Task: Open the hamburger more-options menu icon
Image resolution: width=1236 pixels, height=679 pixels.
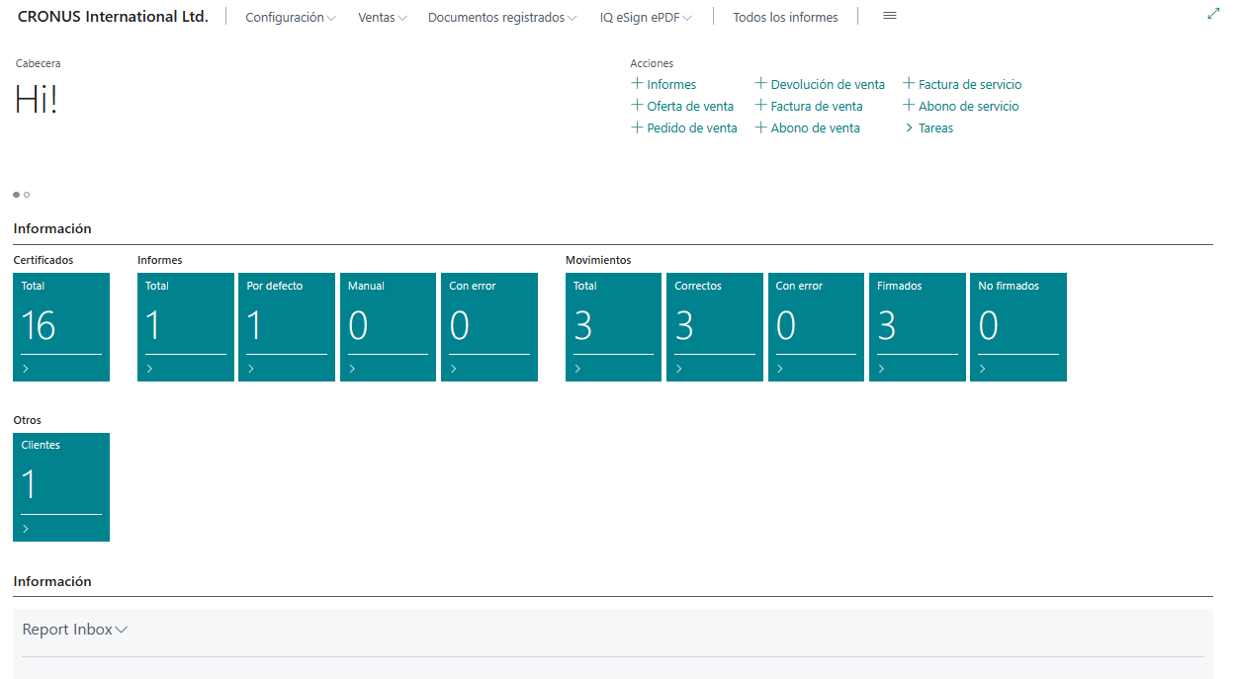Action: click(x=889, y=17)
